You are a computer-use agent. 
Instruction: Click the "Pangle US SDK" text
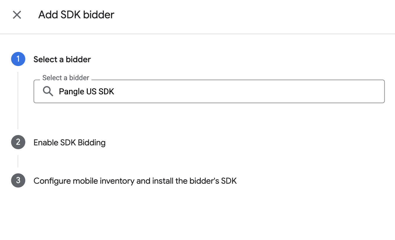86,92
